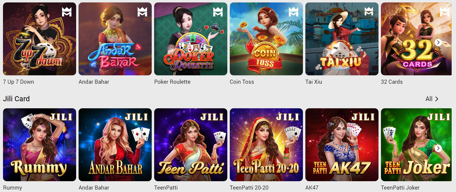Open the TeenPatti Joker game tile
The width and height of the screenshot is (456, 192).
click(416, 145)
